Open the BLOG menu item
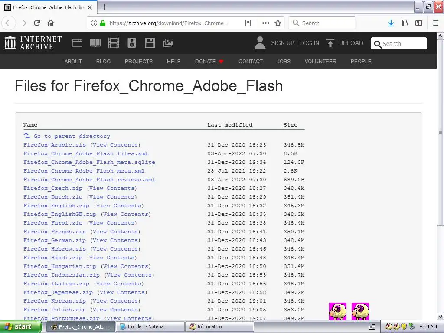 pos(103,62)
